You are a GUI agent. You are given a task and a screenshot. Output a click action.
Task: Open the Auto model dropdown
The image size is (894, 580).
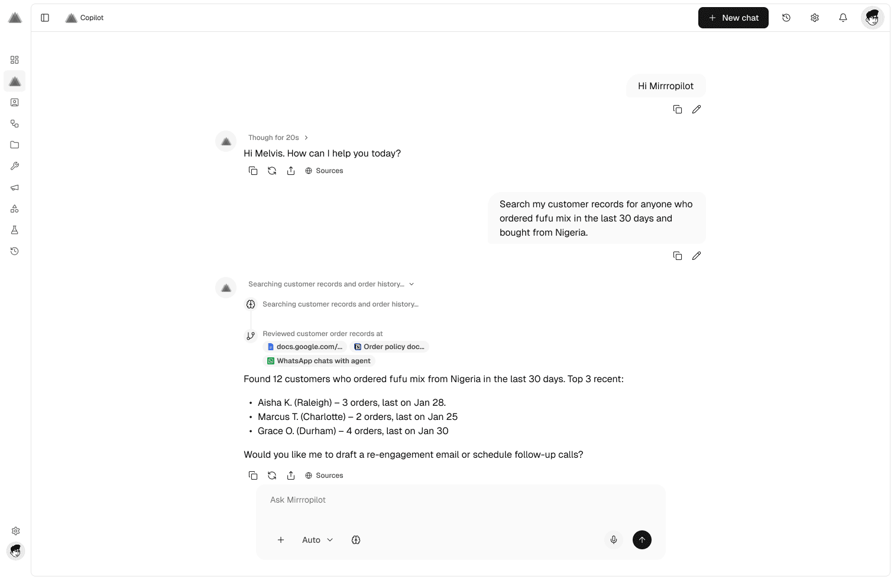[x=318, y=540]
